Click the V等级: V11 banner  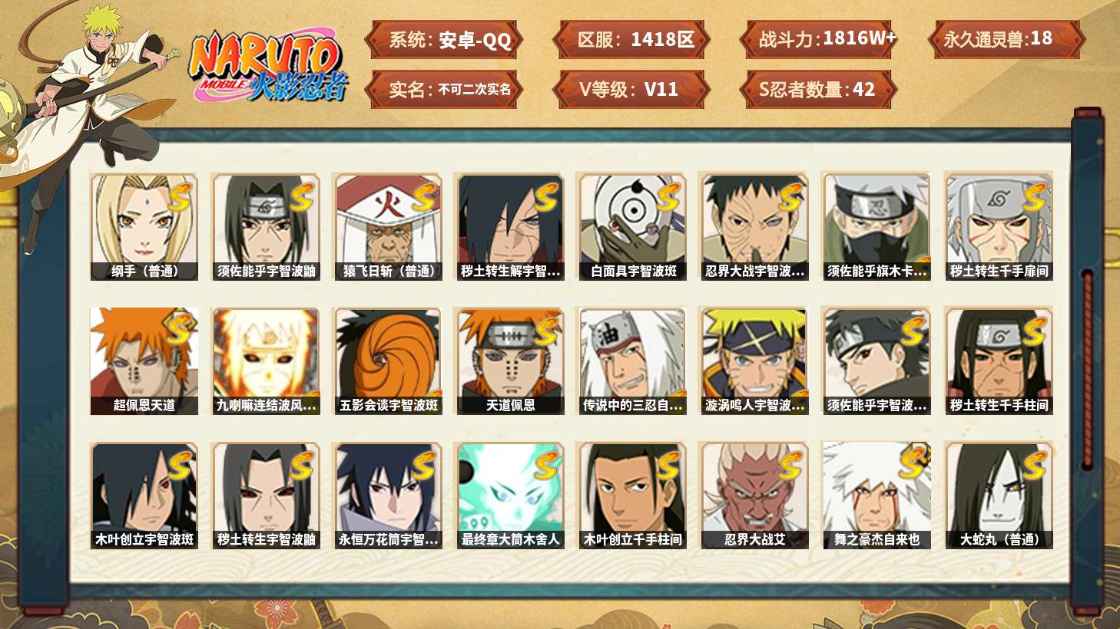(x=631, y=90)
